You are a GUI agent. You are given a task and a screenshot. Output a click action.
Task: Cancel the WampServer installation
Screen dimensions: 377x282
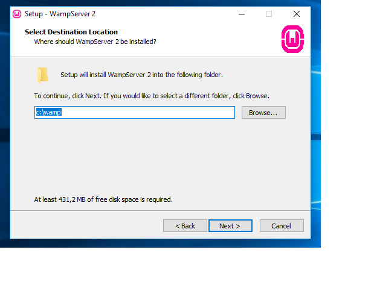pyautogui.click(x=282, y=225)
